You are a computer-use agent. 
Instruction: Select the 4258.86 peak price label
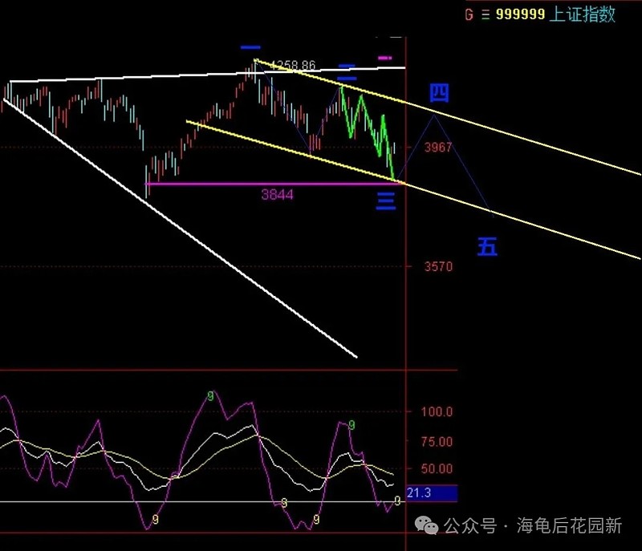coord(293,65)
